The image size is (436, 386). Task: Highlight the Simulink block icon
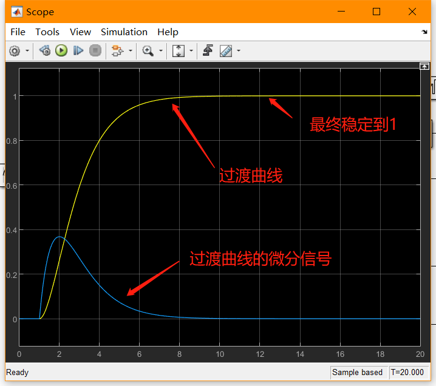(x=117, y=51)
